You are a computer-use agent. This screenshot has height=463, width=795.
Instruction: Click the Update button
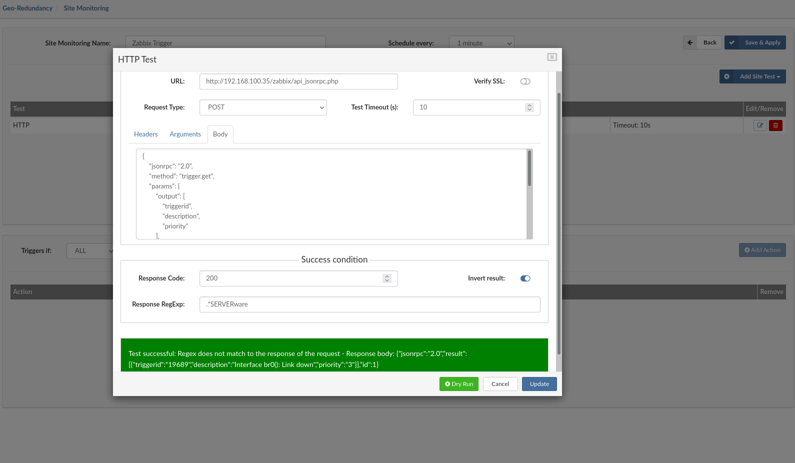539,384
